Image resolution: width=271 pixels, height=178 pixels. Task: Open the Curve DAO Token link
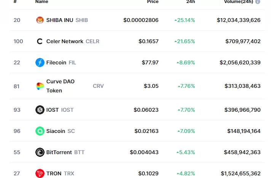pyautogui.click(x=60, y=86)
